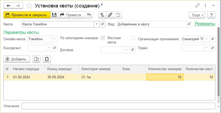
Task: Open the Реквизиты link
Action: [205, 24]
